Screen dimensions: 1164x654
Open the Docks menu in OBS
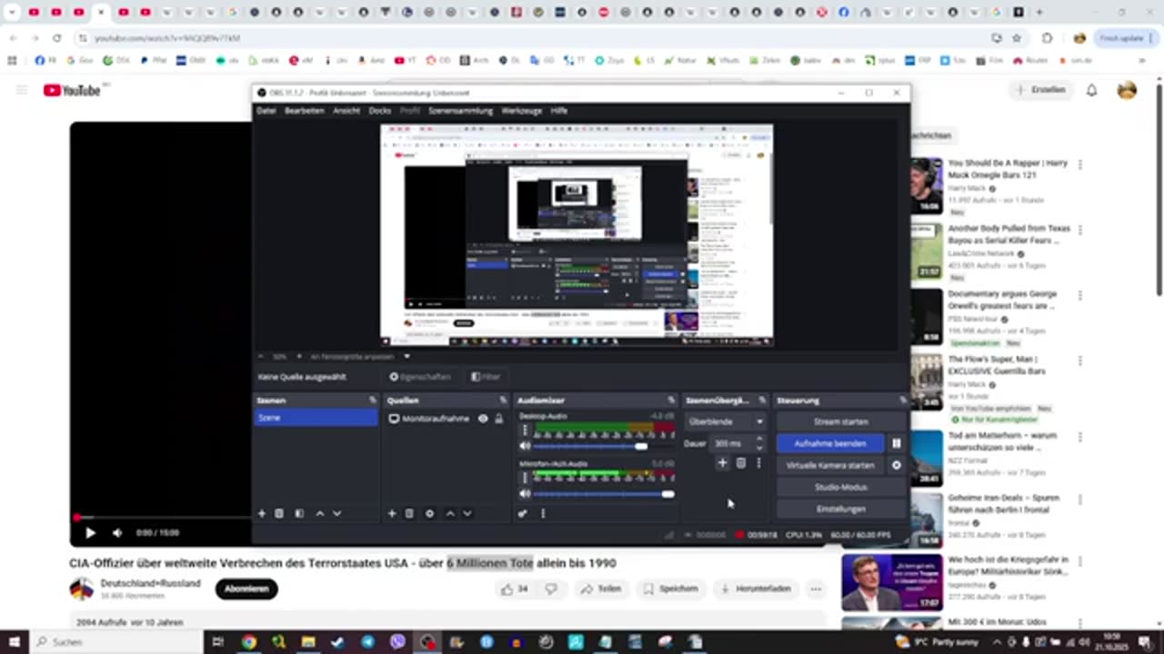(380, 111)
